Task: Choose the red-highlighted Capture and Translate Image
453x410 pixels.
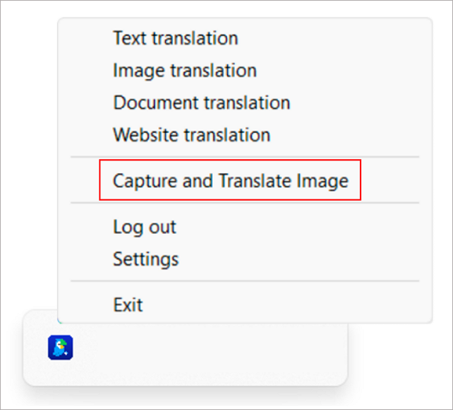Action: coord(230,181)
